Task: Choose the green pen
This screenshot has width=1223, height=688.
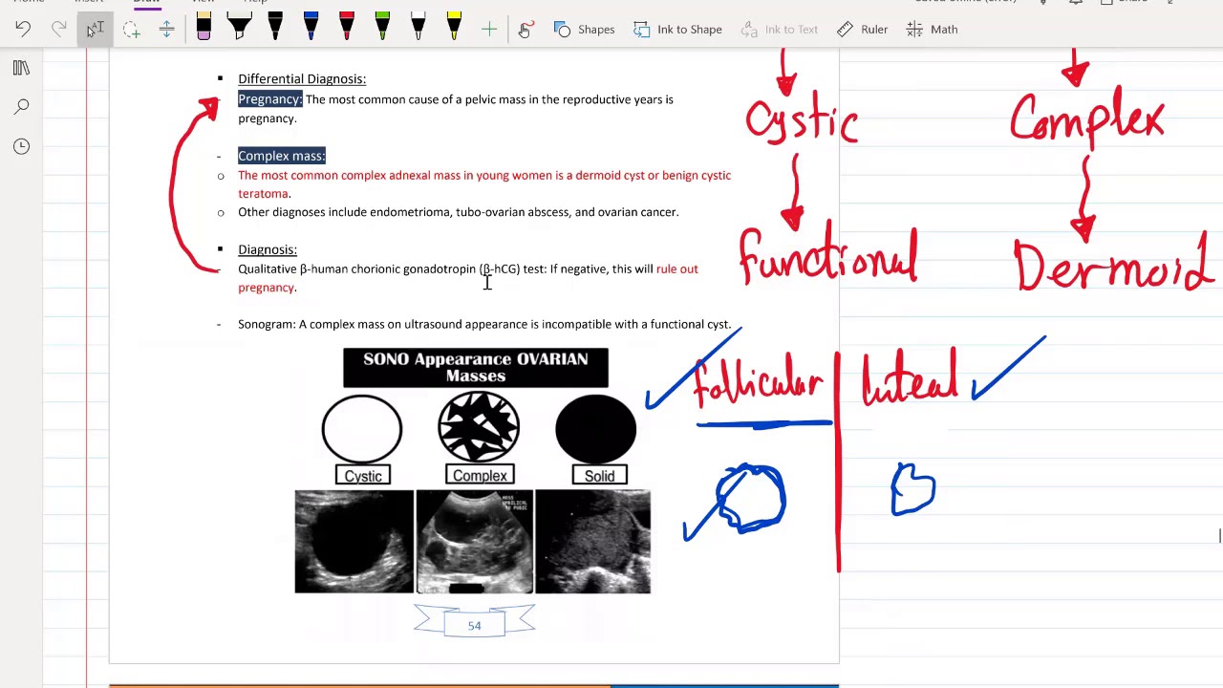Action: point(382,27)
